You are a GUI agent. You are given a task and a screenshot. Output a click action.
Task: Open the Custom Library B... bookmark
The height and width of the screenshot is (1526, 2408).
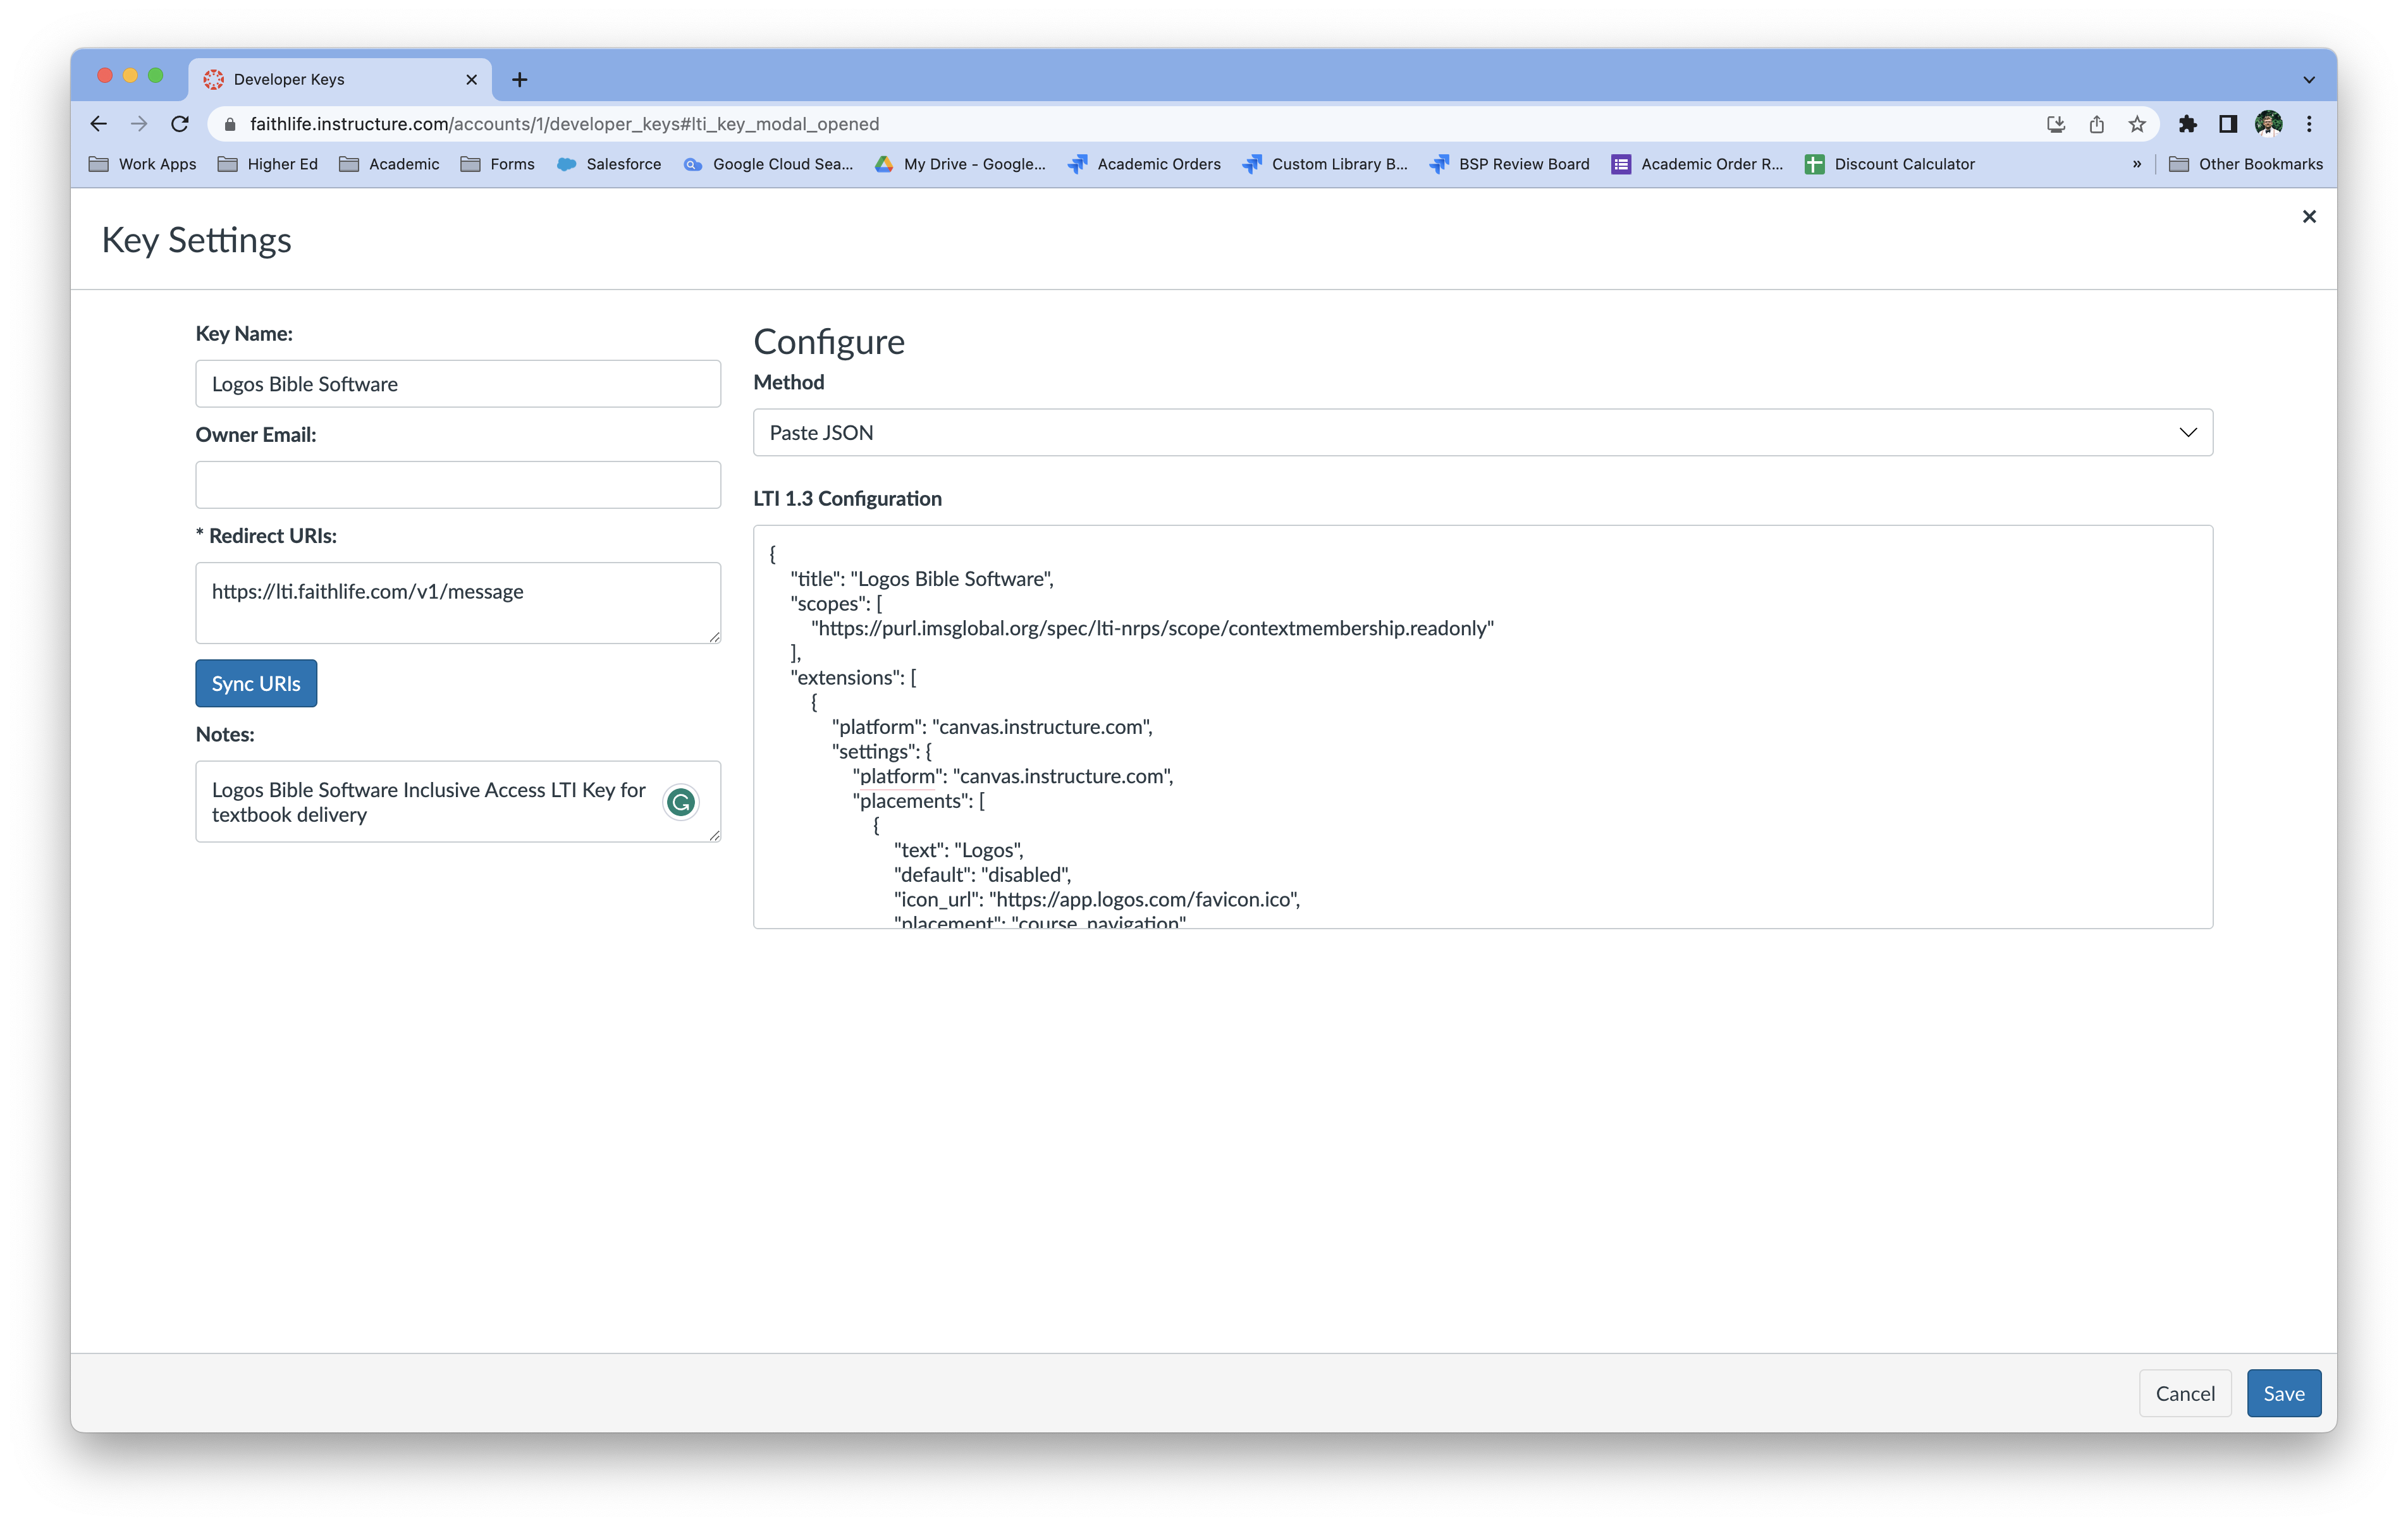click(x=1325, y=164)
